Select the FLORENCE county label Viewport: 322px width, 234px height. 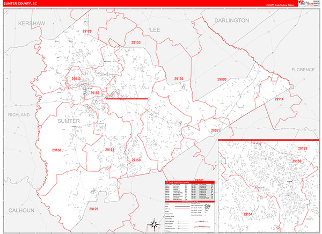[x=303, y=70]
